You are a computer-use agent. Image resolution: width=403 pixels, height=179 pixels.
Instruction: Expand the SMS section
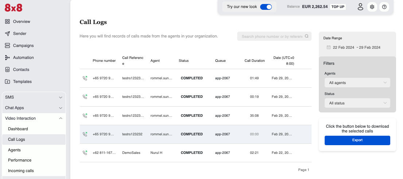[x=60, y=98]
